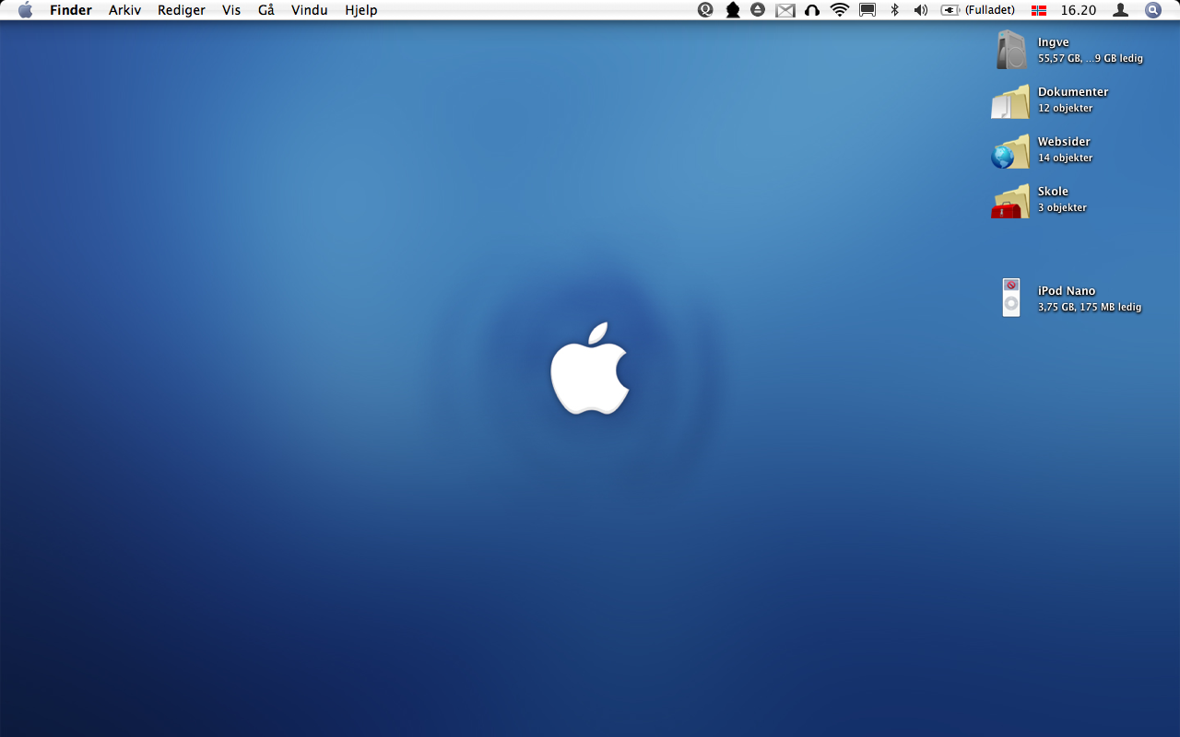Open the Finder menu
Viewport: 1180px width, 737px height.
71,10
